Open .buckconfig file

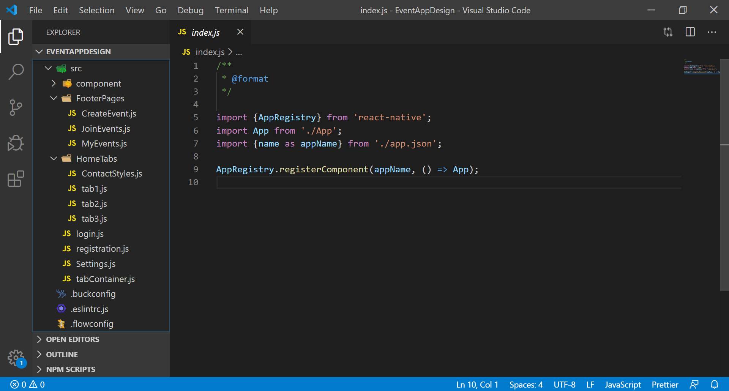point(101,294)
